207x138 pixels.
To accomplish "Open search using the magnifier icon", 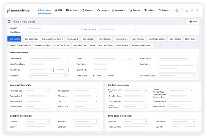I will [x=182, y=10].
